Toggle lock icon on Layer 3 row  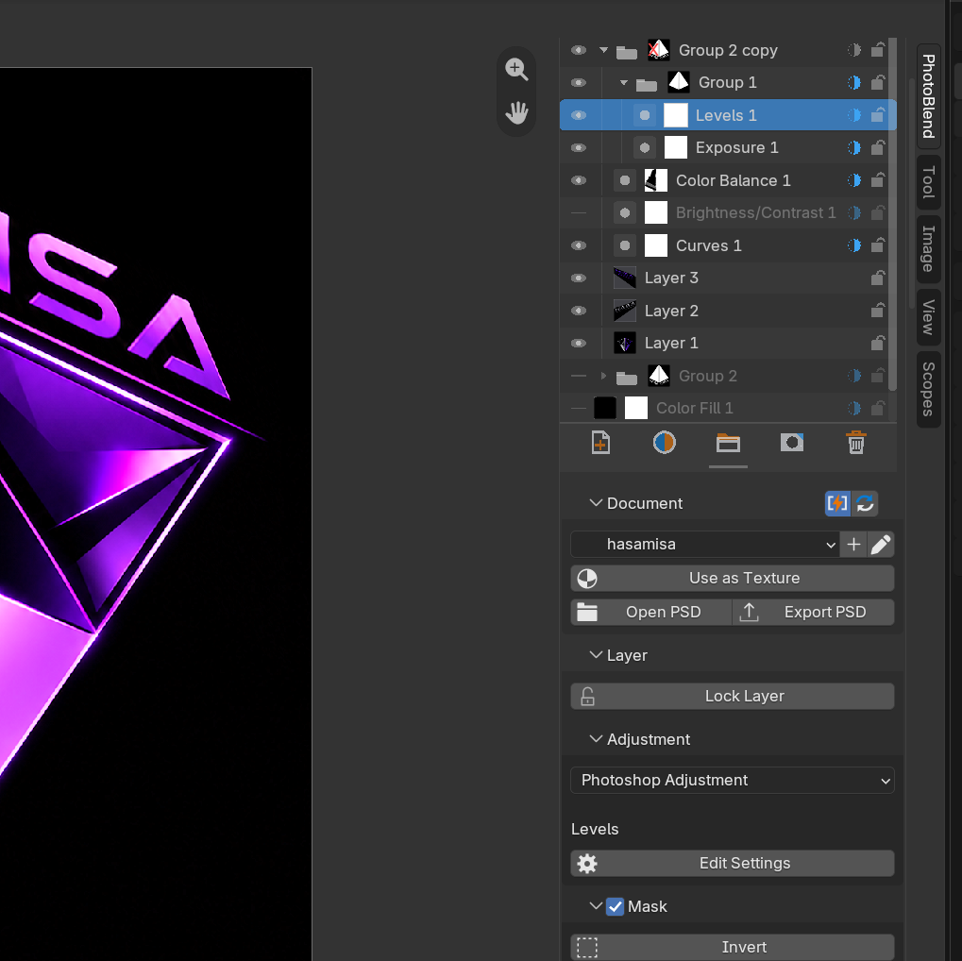[x=878, y=278]
